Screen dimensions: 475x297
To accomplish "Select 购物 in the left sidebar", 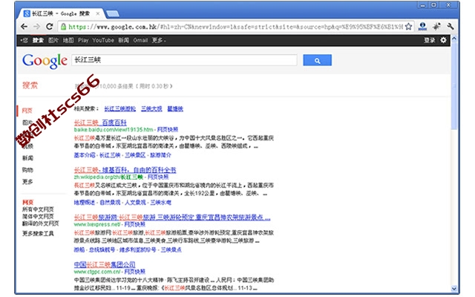I will [x=27, y=170].
